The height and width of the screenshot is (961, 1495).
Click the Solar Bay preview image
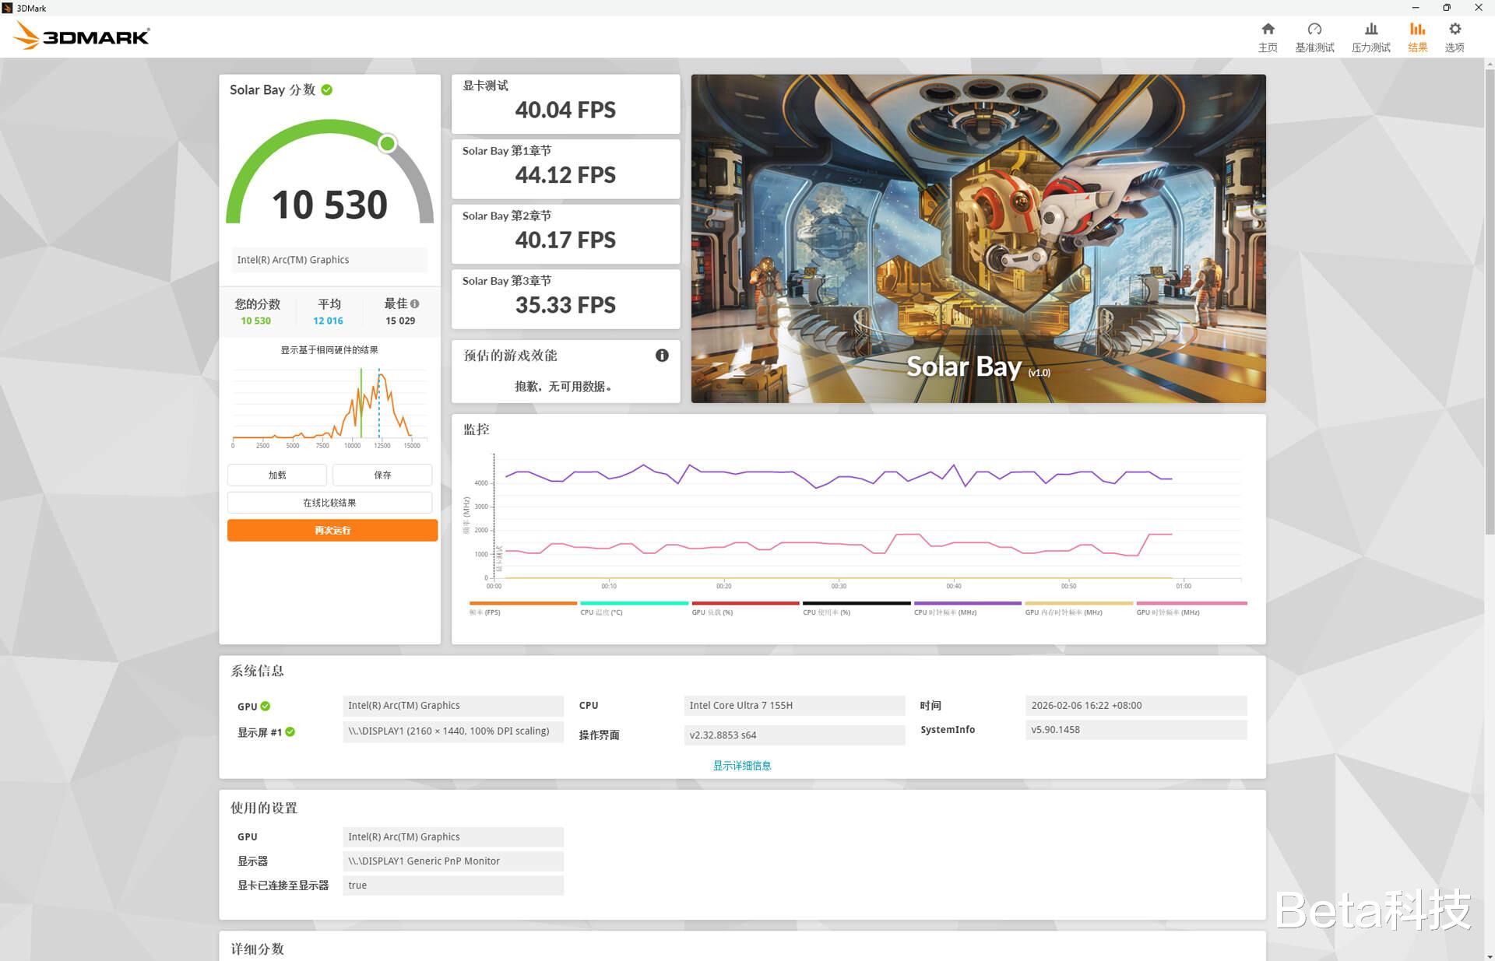pyautogui.click(x=978, y=238)
